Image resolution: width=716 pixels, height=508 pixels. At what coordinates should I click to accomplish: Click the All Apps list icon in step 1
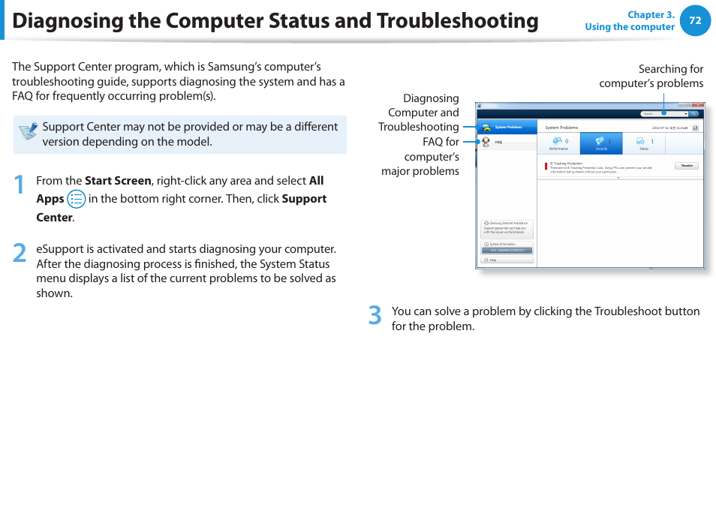pos(77,200)
